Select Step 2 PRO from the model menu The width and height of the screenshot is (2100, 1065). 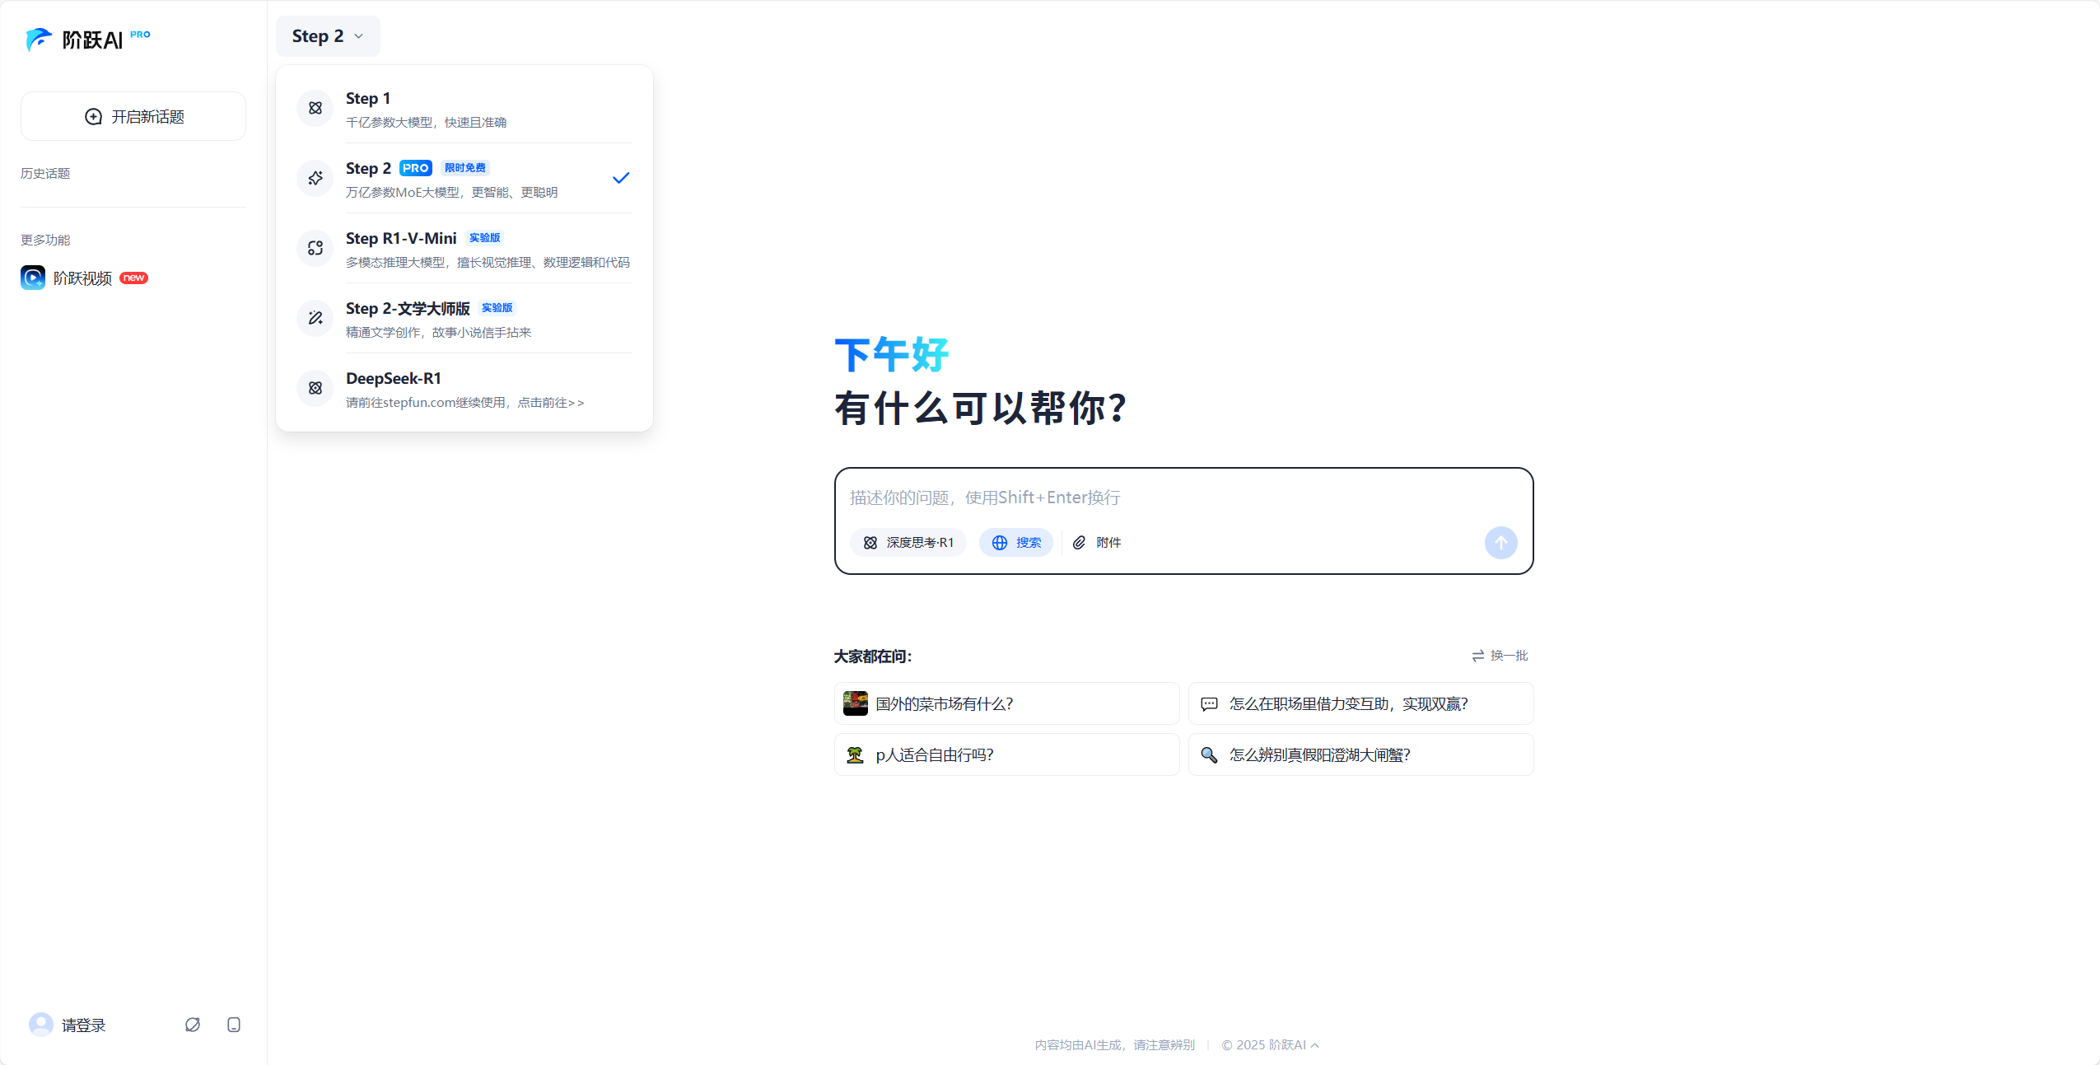(464, 178)
